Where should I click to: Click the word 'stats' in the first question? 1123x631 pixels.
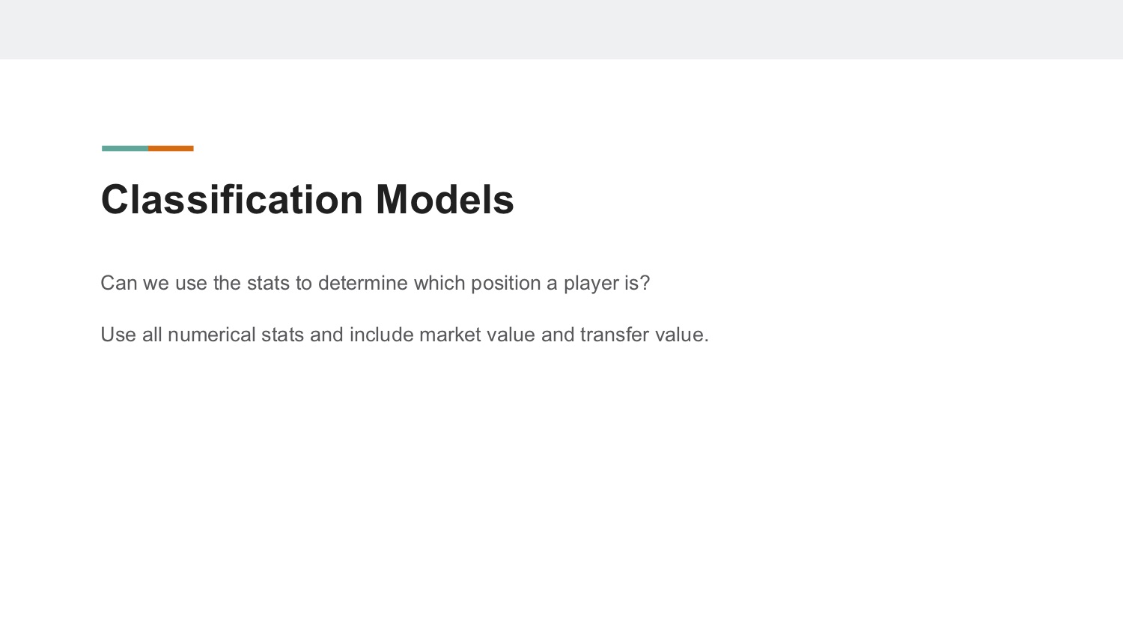tap(268, 283)
